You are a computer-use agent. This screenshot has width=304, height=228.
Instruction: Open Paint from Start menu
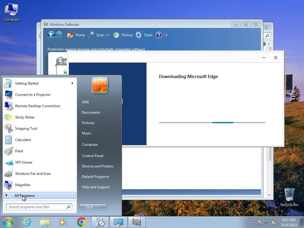(x=40, y=151)
